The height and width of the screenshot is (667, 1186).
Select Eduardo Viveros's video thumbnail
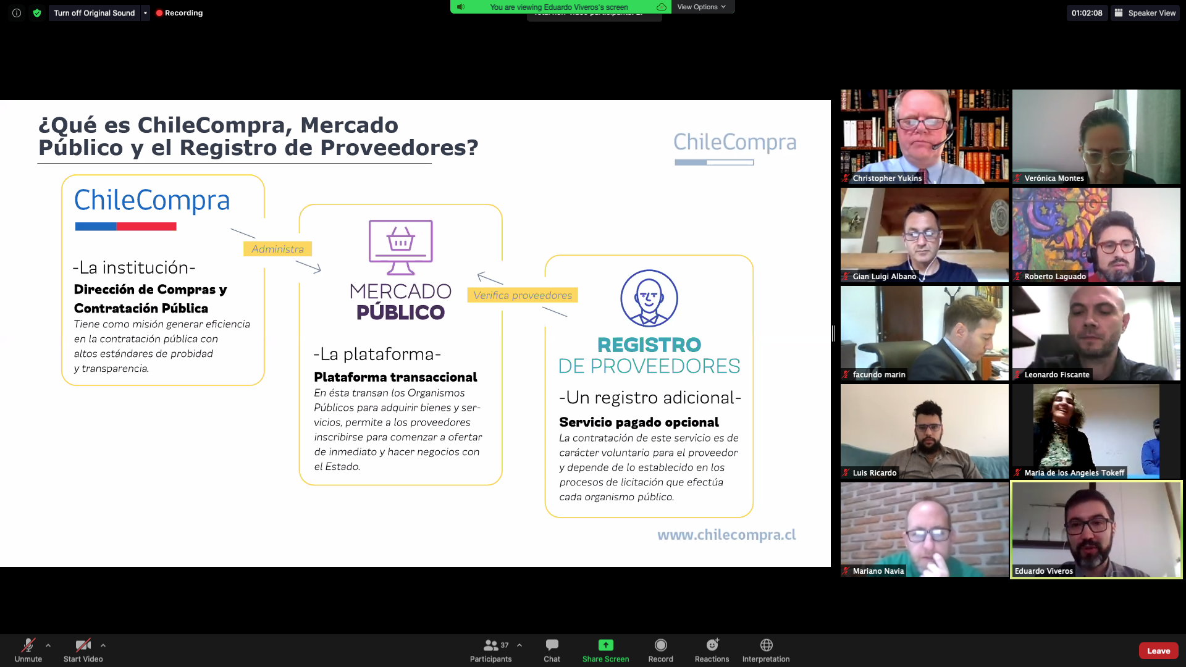pyautogui.click(x=1096, y=529)
